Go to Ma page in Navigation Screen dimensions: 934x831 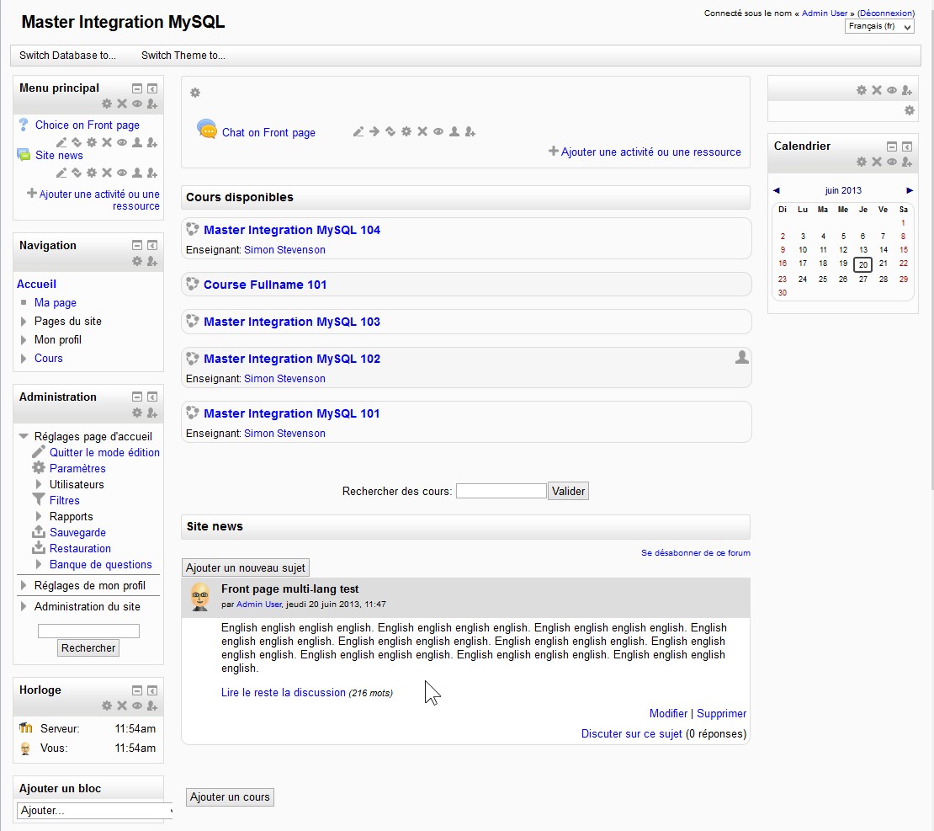(56, 303)
